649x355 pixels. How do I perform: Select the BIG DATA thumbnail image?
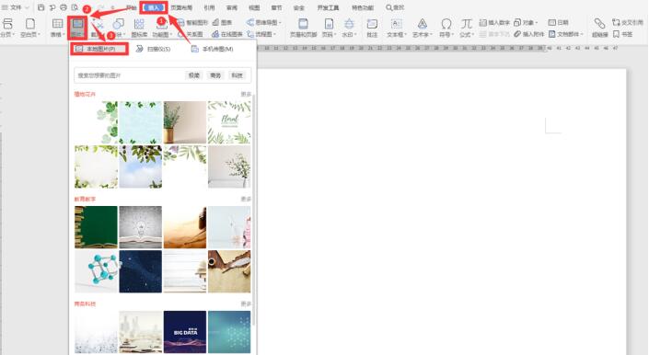[185, 332]
